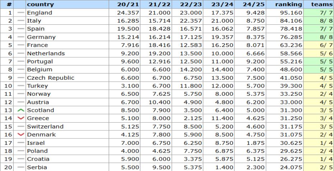334x171 pixels.
Task: Open the Portugal country entry
Action: pos(40,62)
